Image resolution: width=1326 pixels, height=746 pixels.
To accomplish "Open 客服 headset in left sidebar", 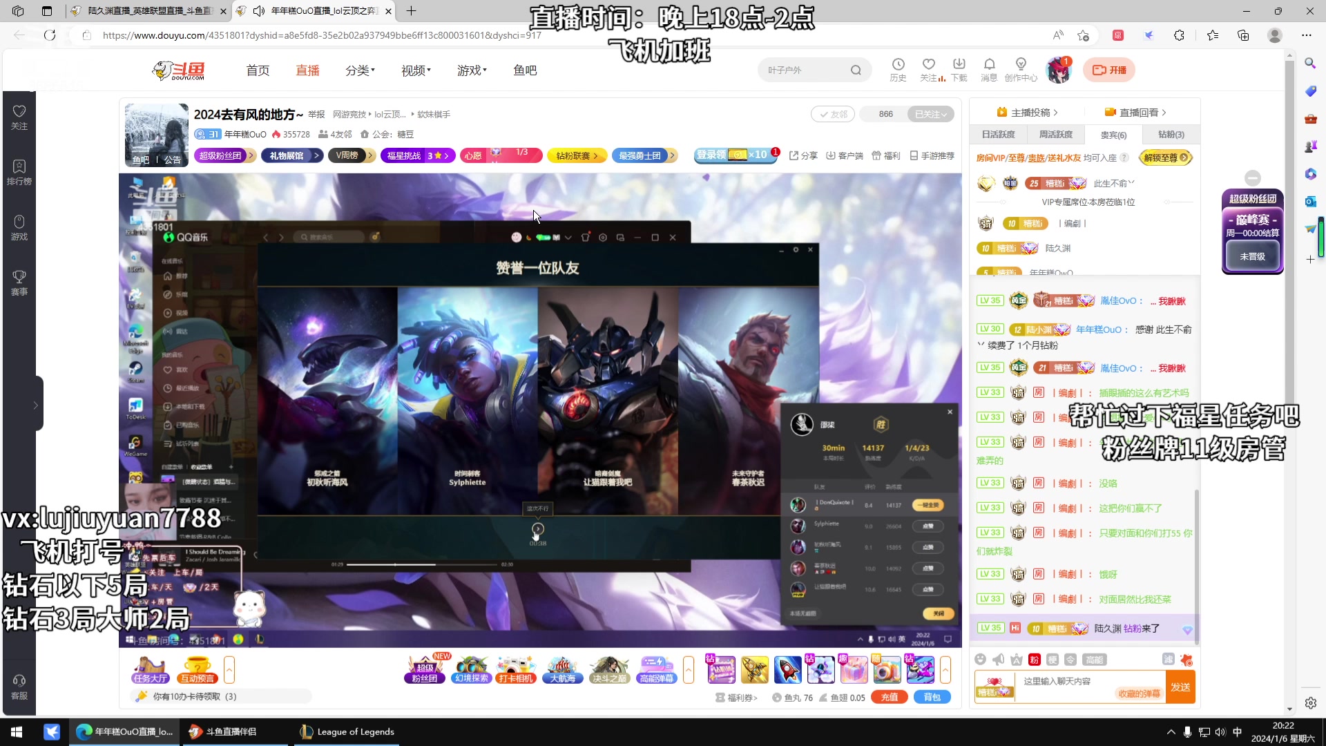I will click(19, 687).
